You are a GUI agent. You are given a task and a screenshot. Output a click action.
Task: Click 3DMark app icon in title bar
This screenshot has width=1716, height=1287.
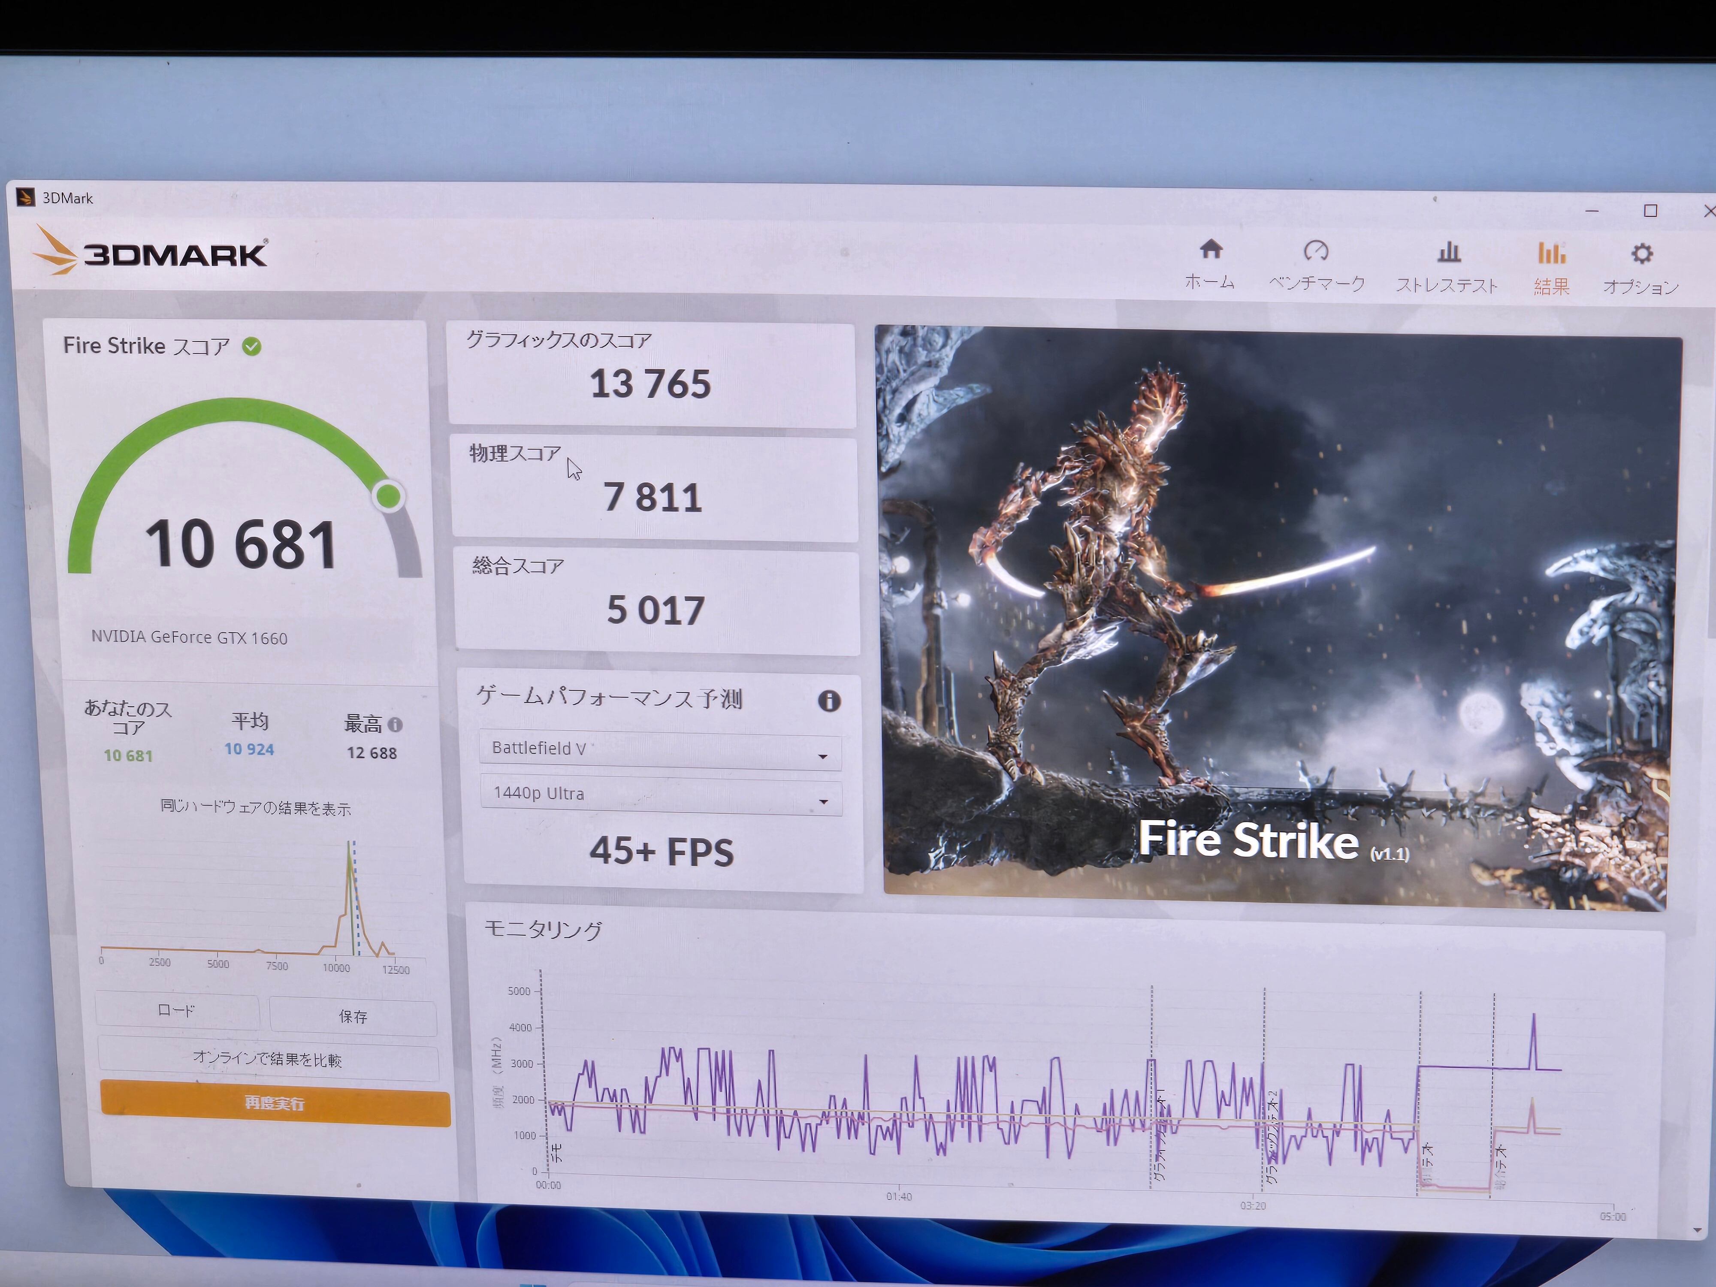[x=26, y=197]
